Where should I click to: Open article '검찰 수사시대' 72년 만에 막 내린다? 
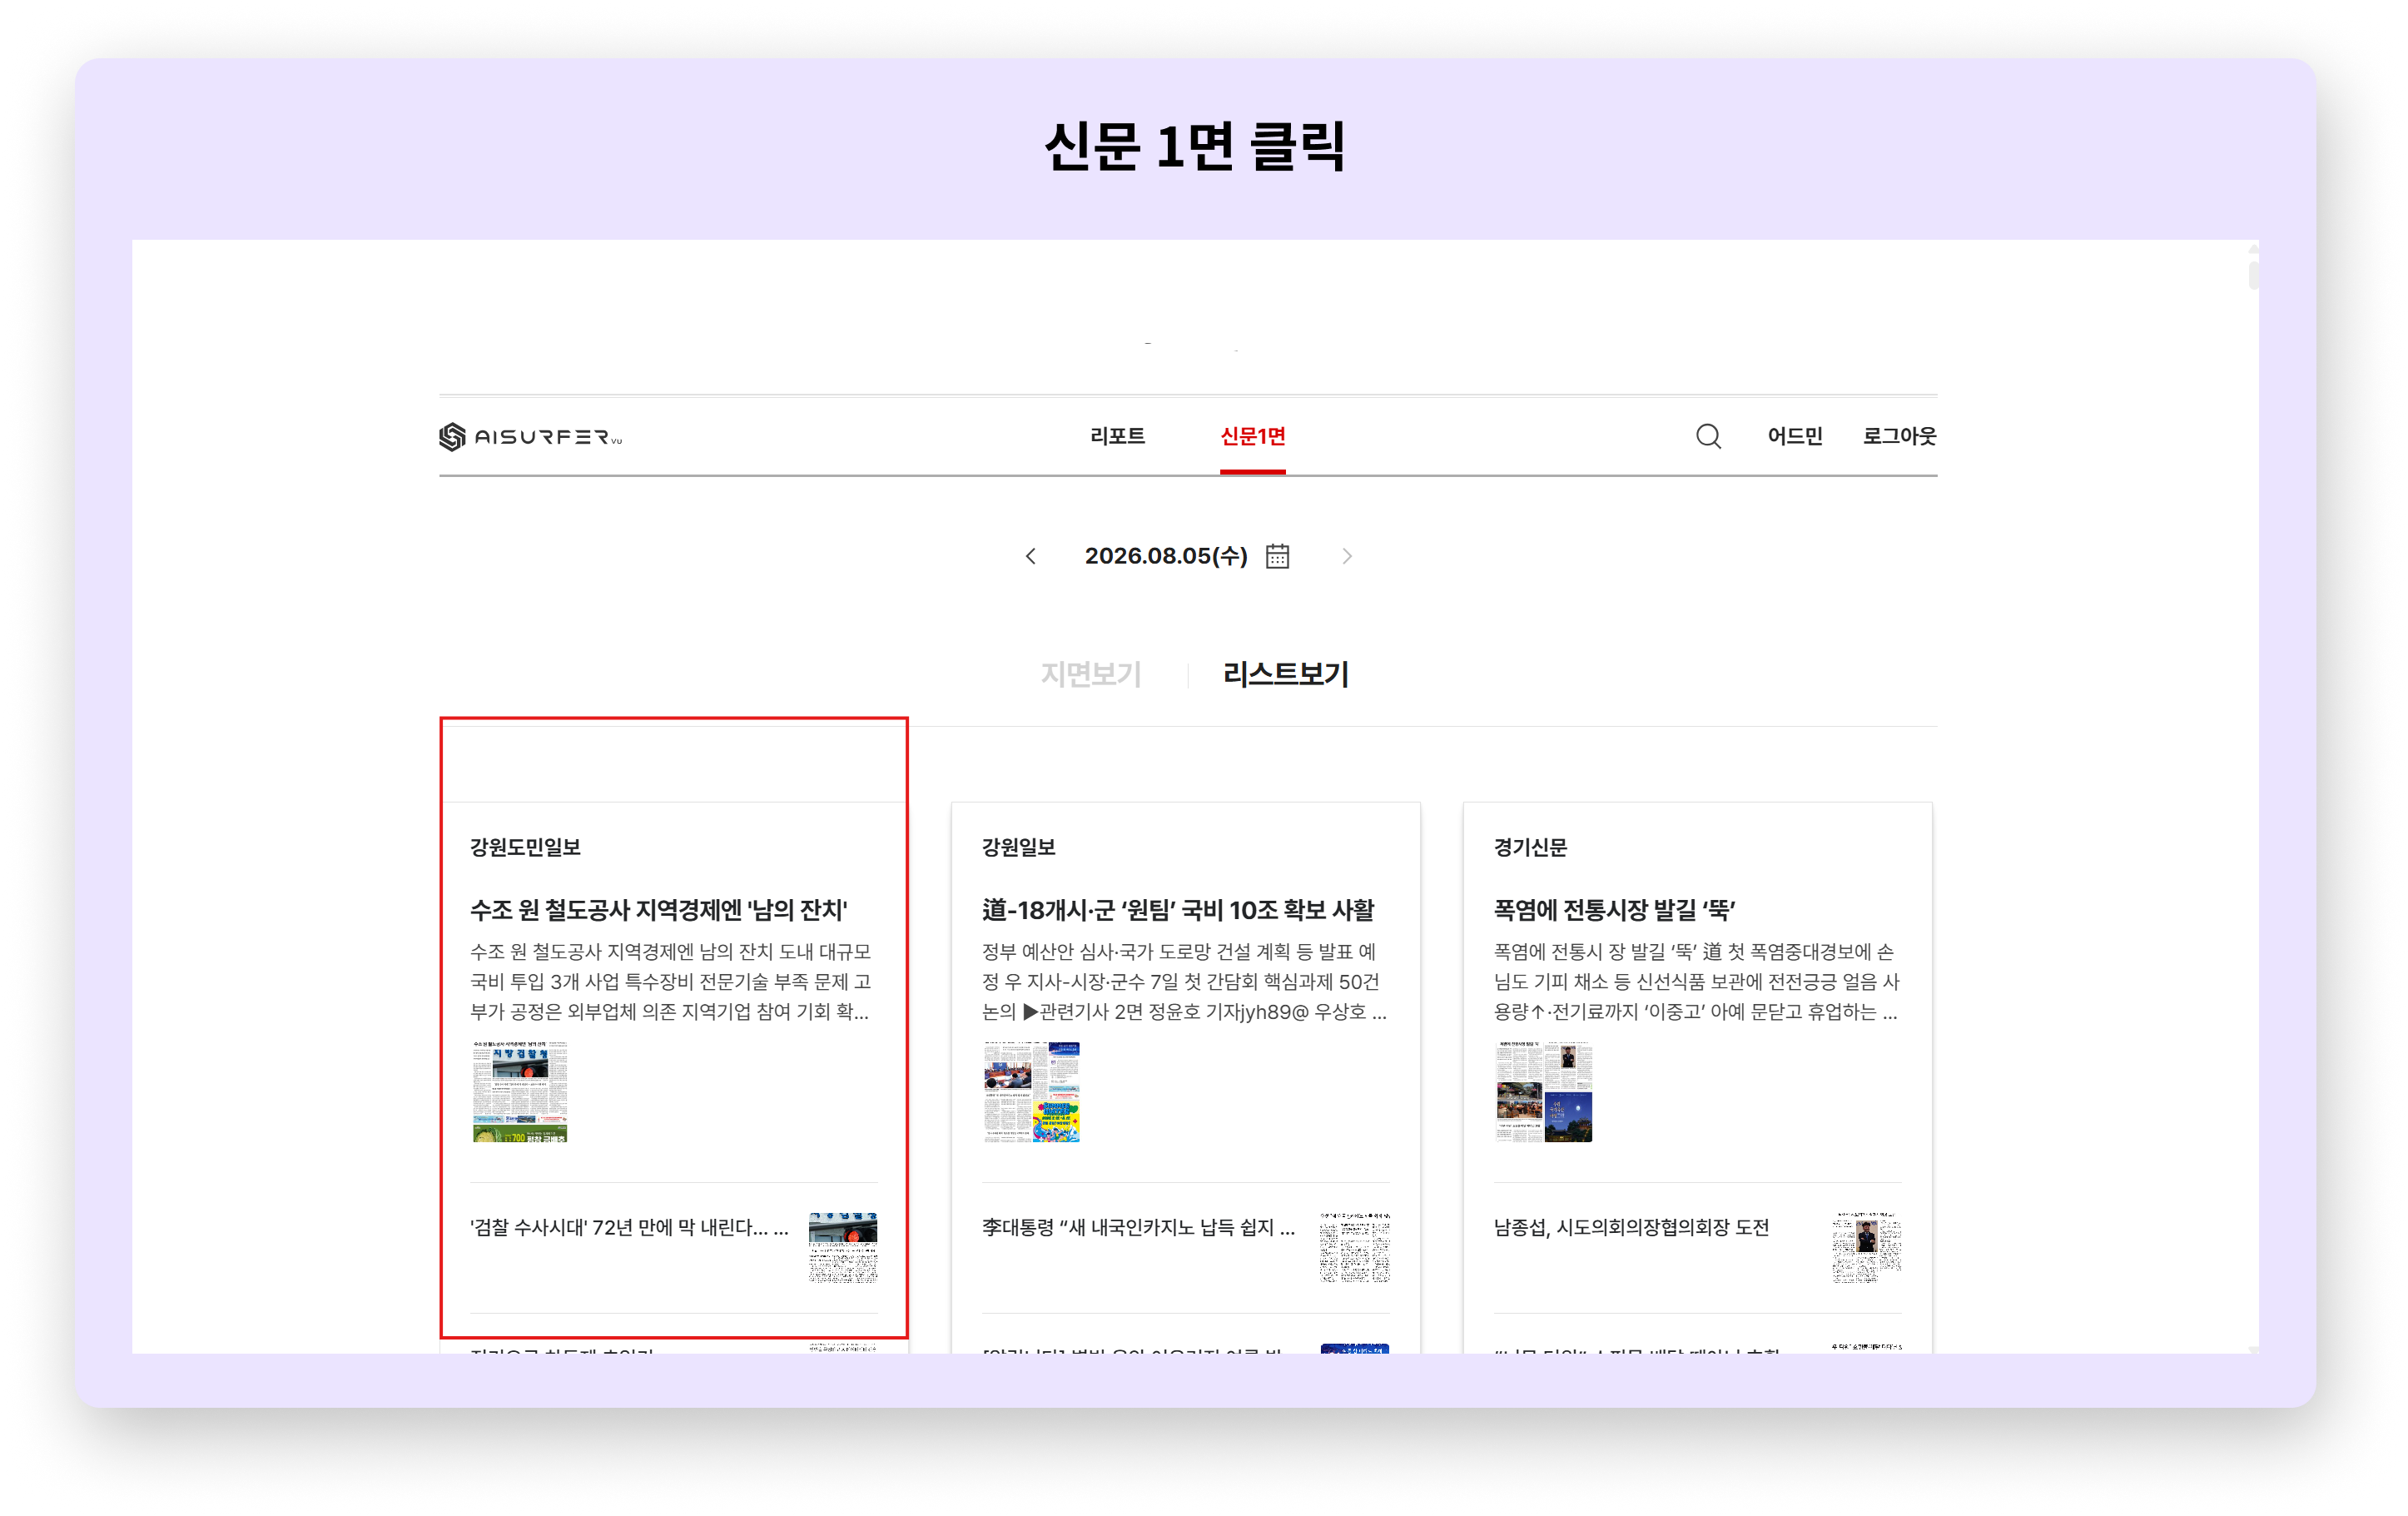629,1227
